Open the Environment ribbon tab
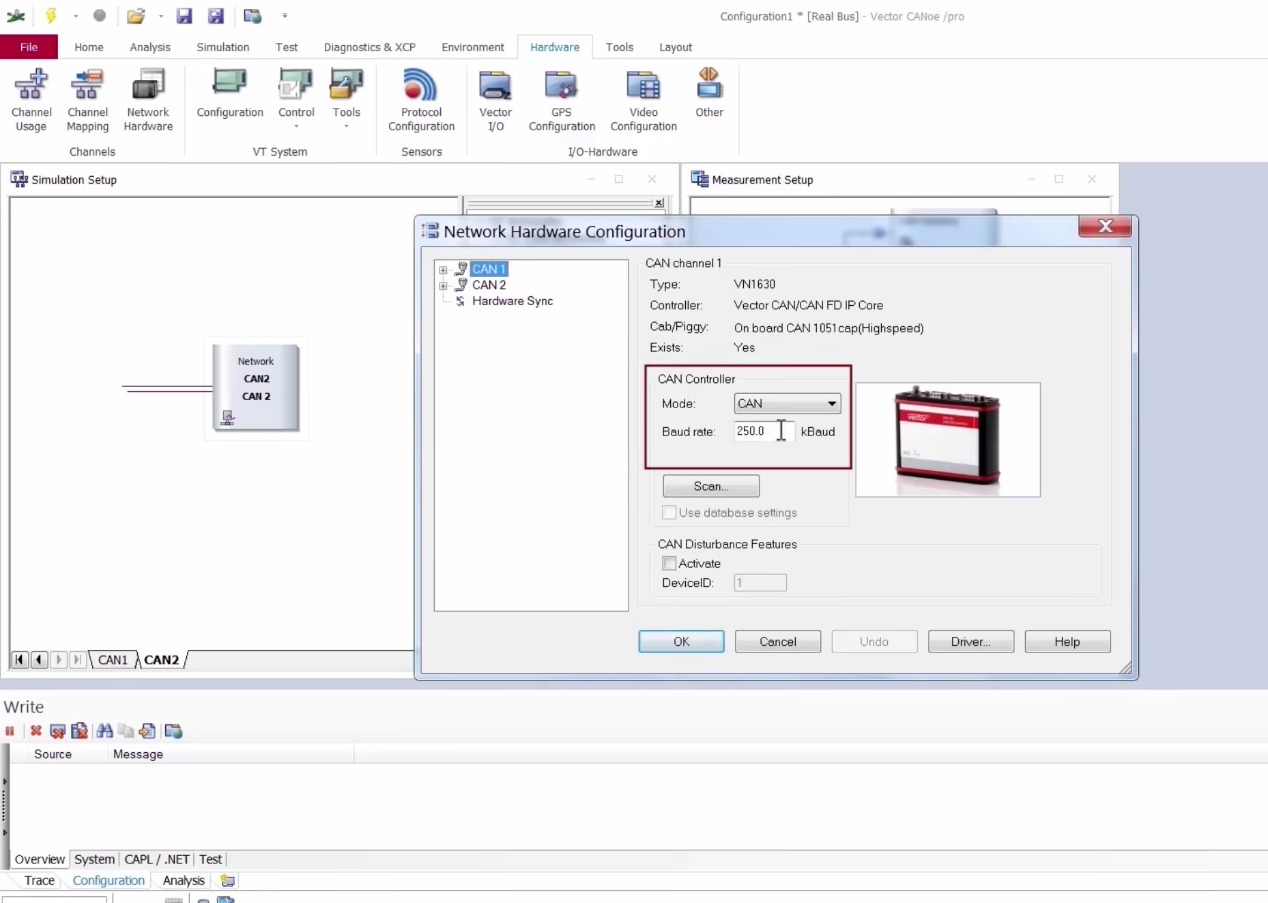 click(472, 47)
